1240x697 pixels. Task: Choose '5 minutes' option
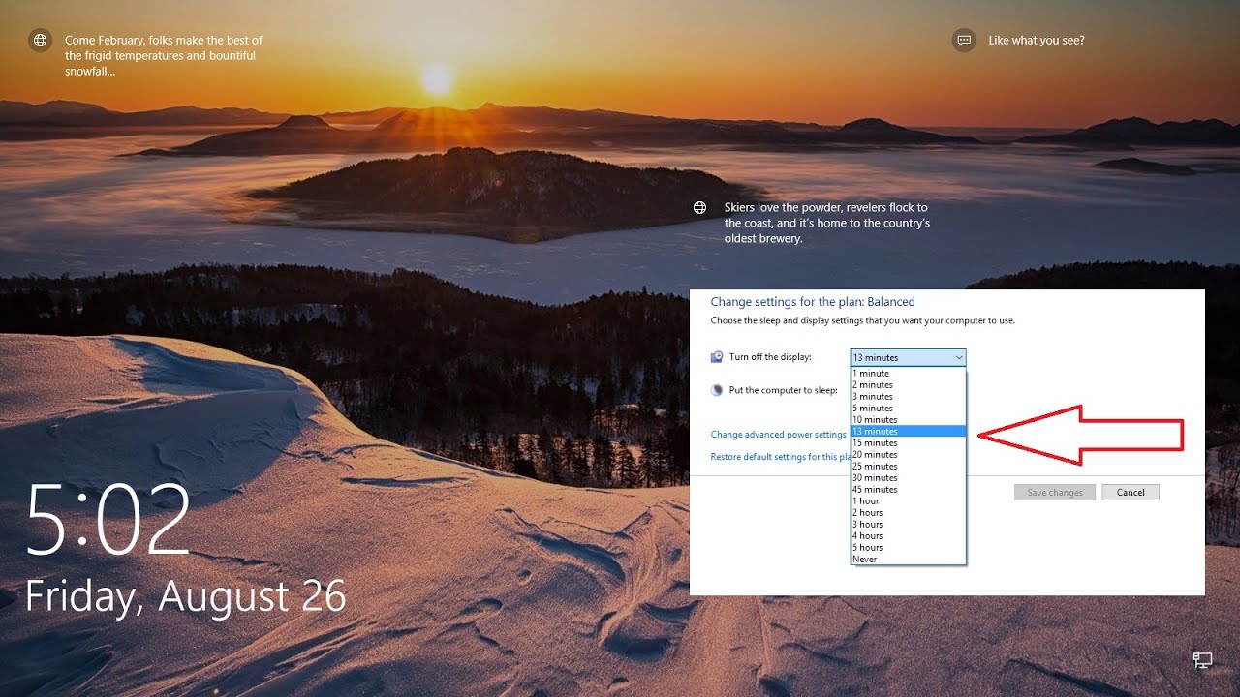[908, 409]
